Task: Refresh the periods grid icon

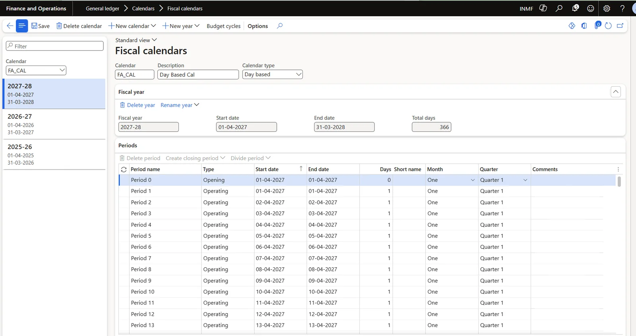Action: (x=124, y=170)
